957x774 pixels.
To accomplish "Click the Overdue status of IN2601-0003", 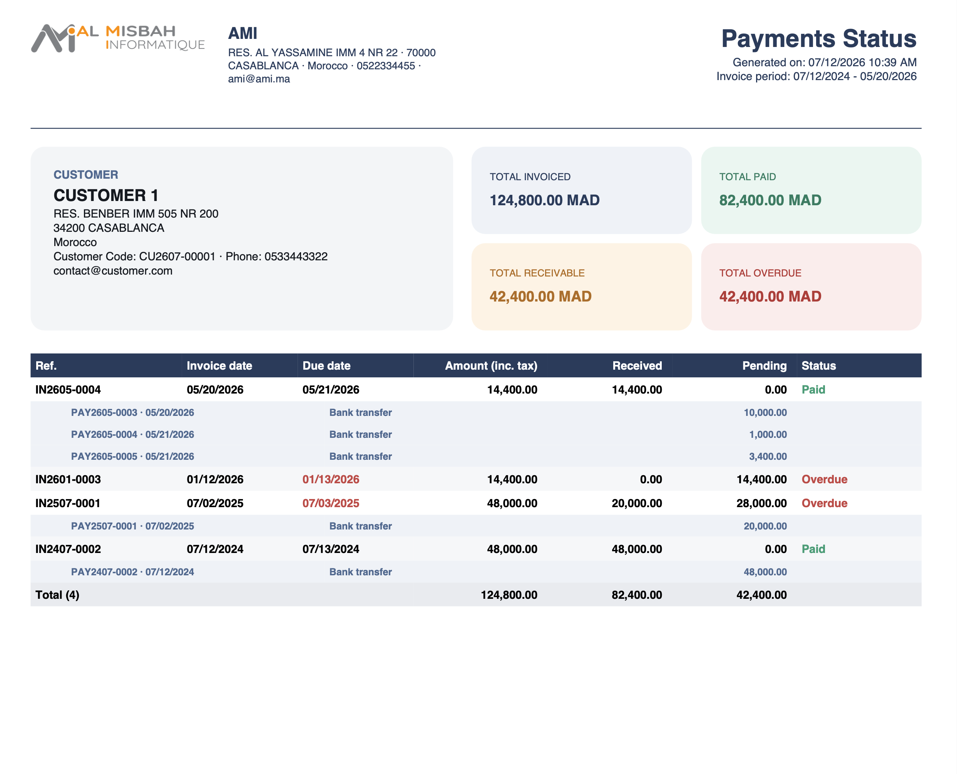I will click(x=825, y=479).
